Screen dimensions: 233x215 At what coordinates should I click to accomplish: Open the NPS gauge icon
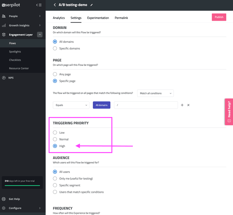click(3, 77)
